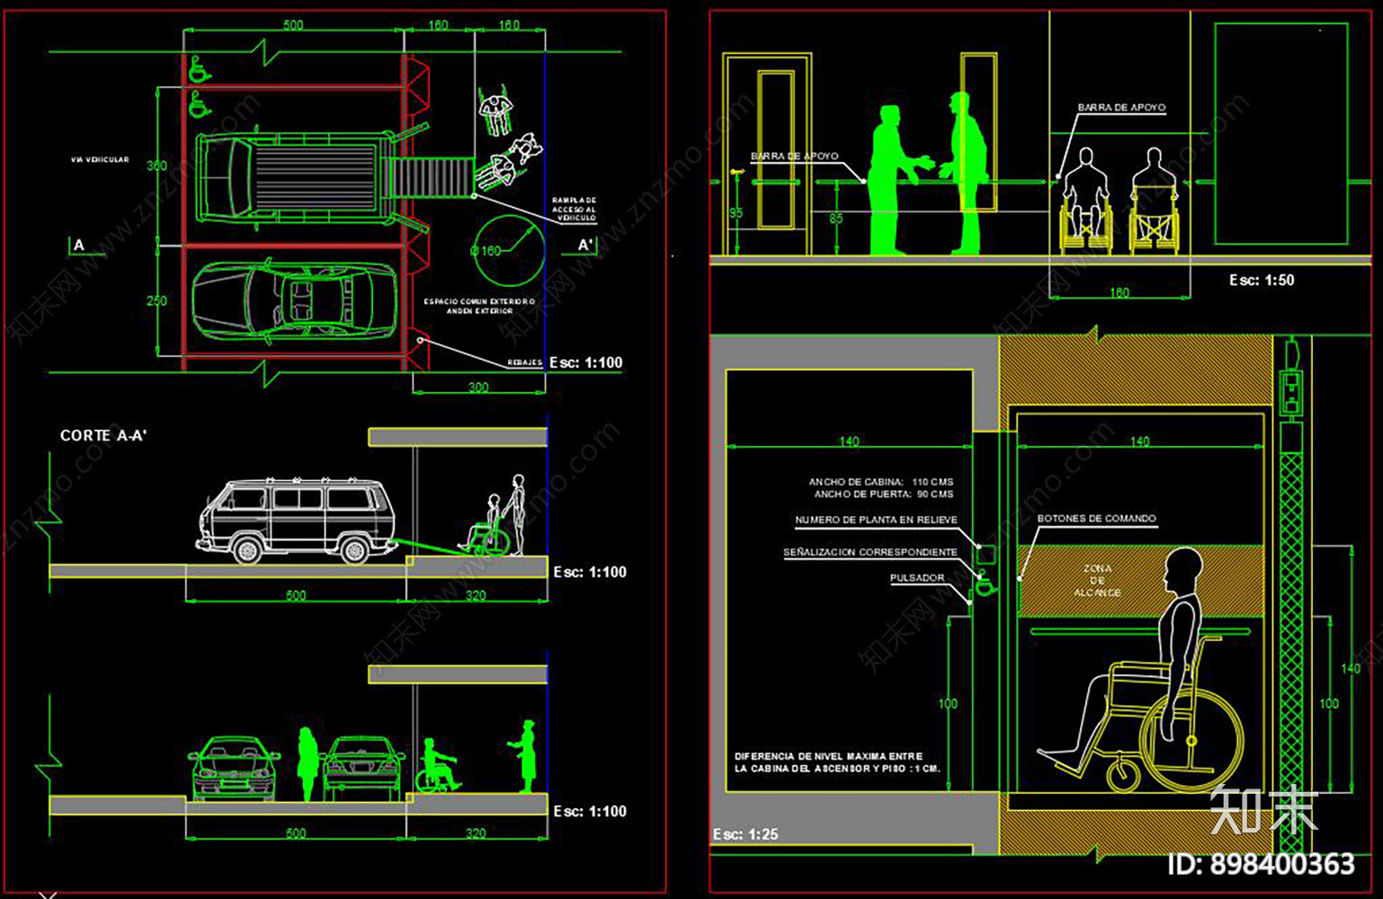Select the 180 width dimension under wheelchairs
The width and height of the screenshot is (1383, 899).
pyautogui.click(x=1119, y=293)
